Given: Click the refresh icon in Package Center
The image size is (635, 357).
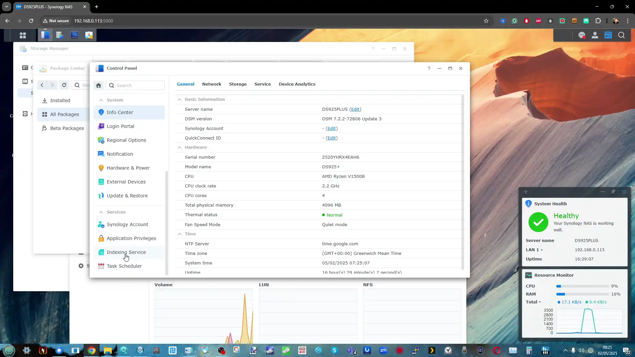Looking at the screenshot, I should (x=64, y=85).
